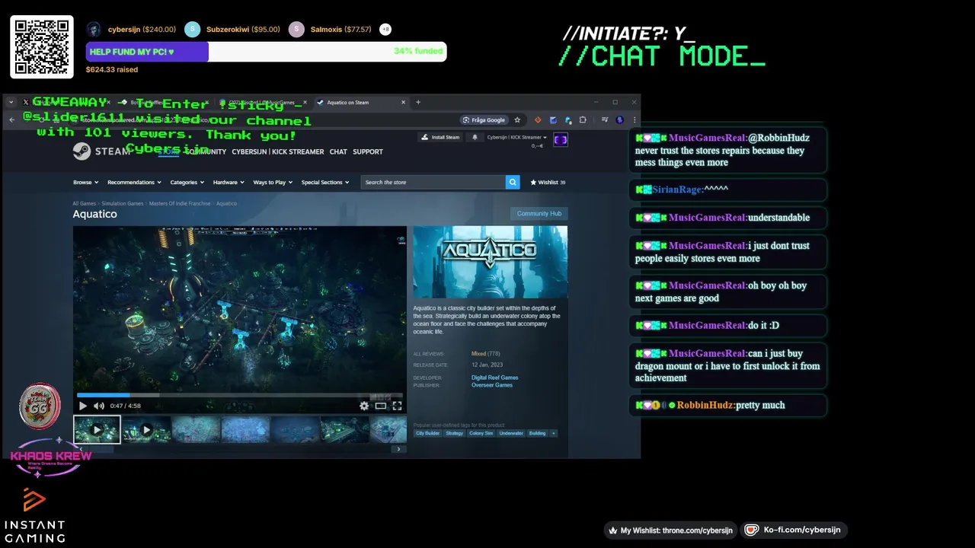Click the Steam logo
975x548 pixels.
(x=101, y=151)
